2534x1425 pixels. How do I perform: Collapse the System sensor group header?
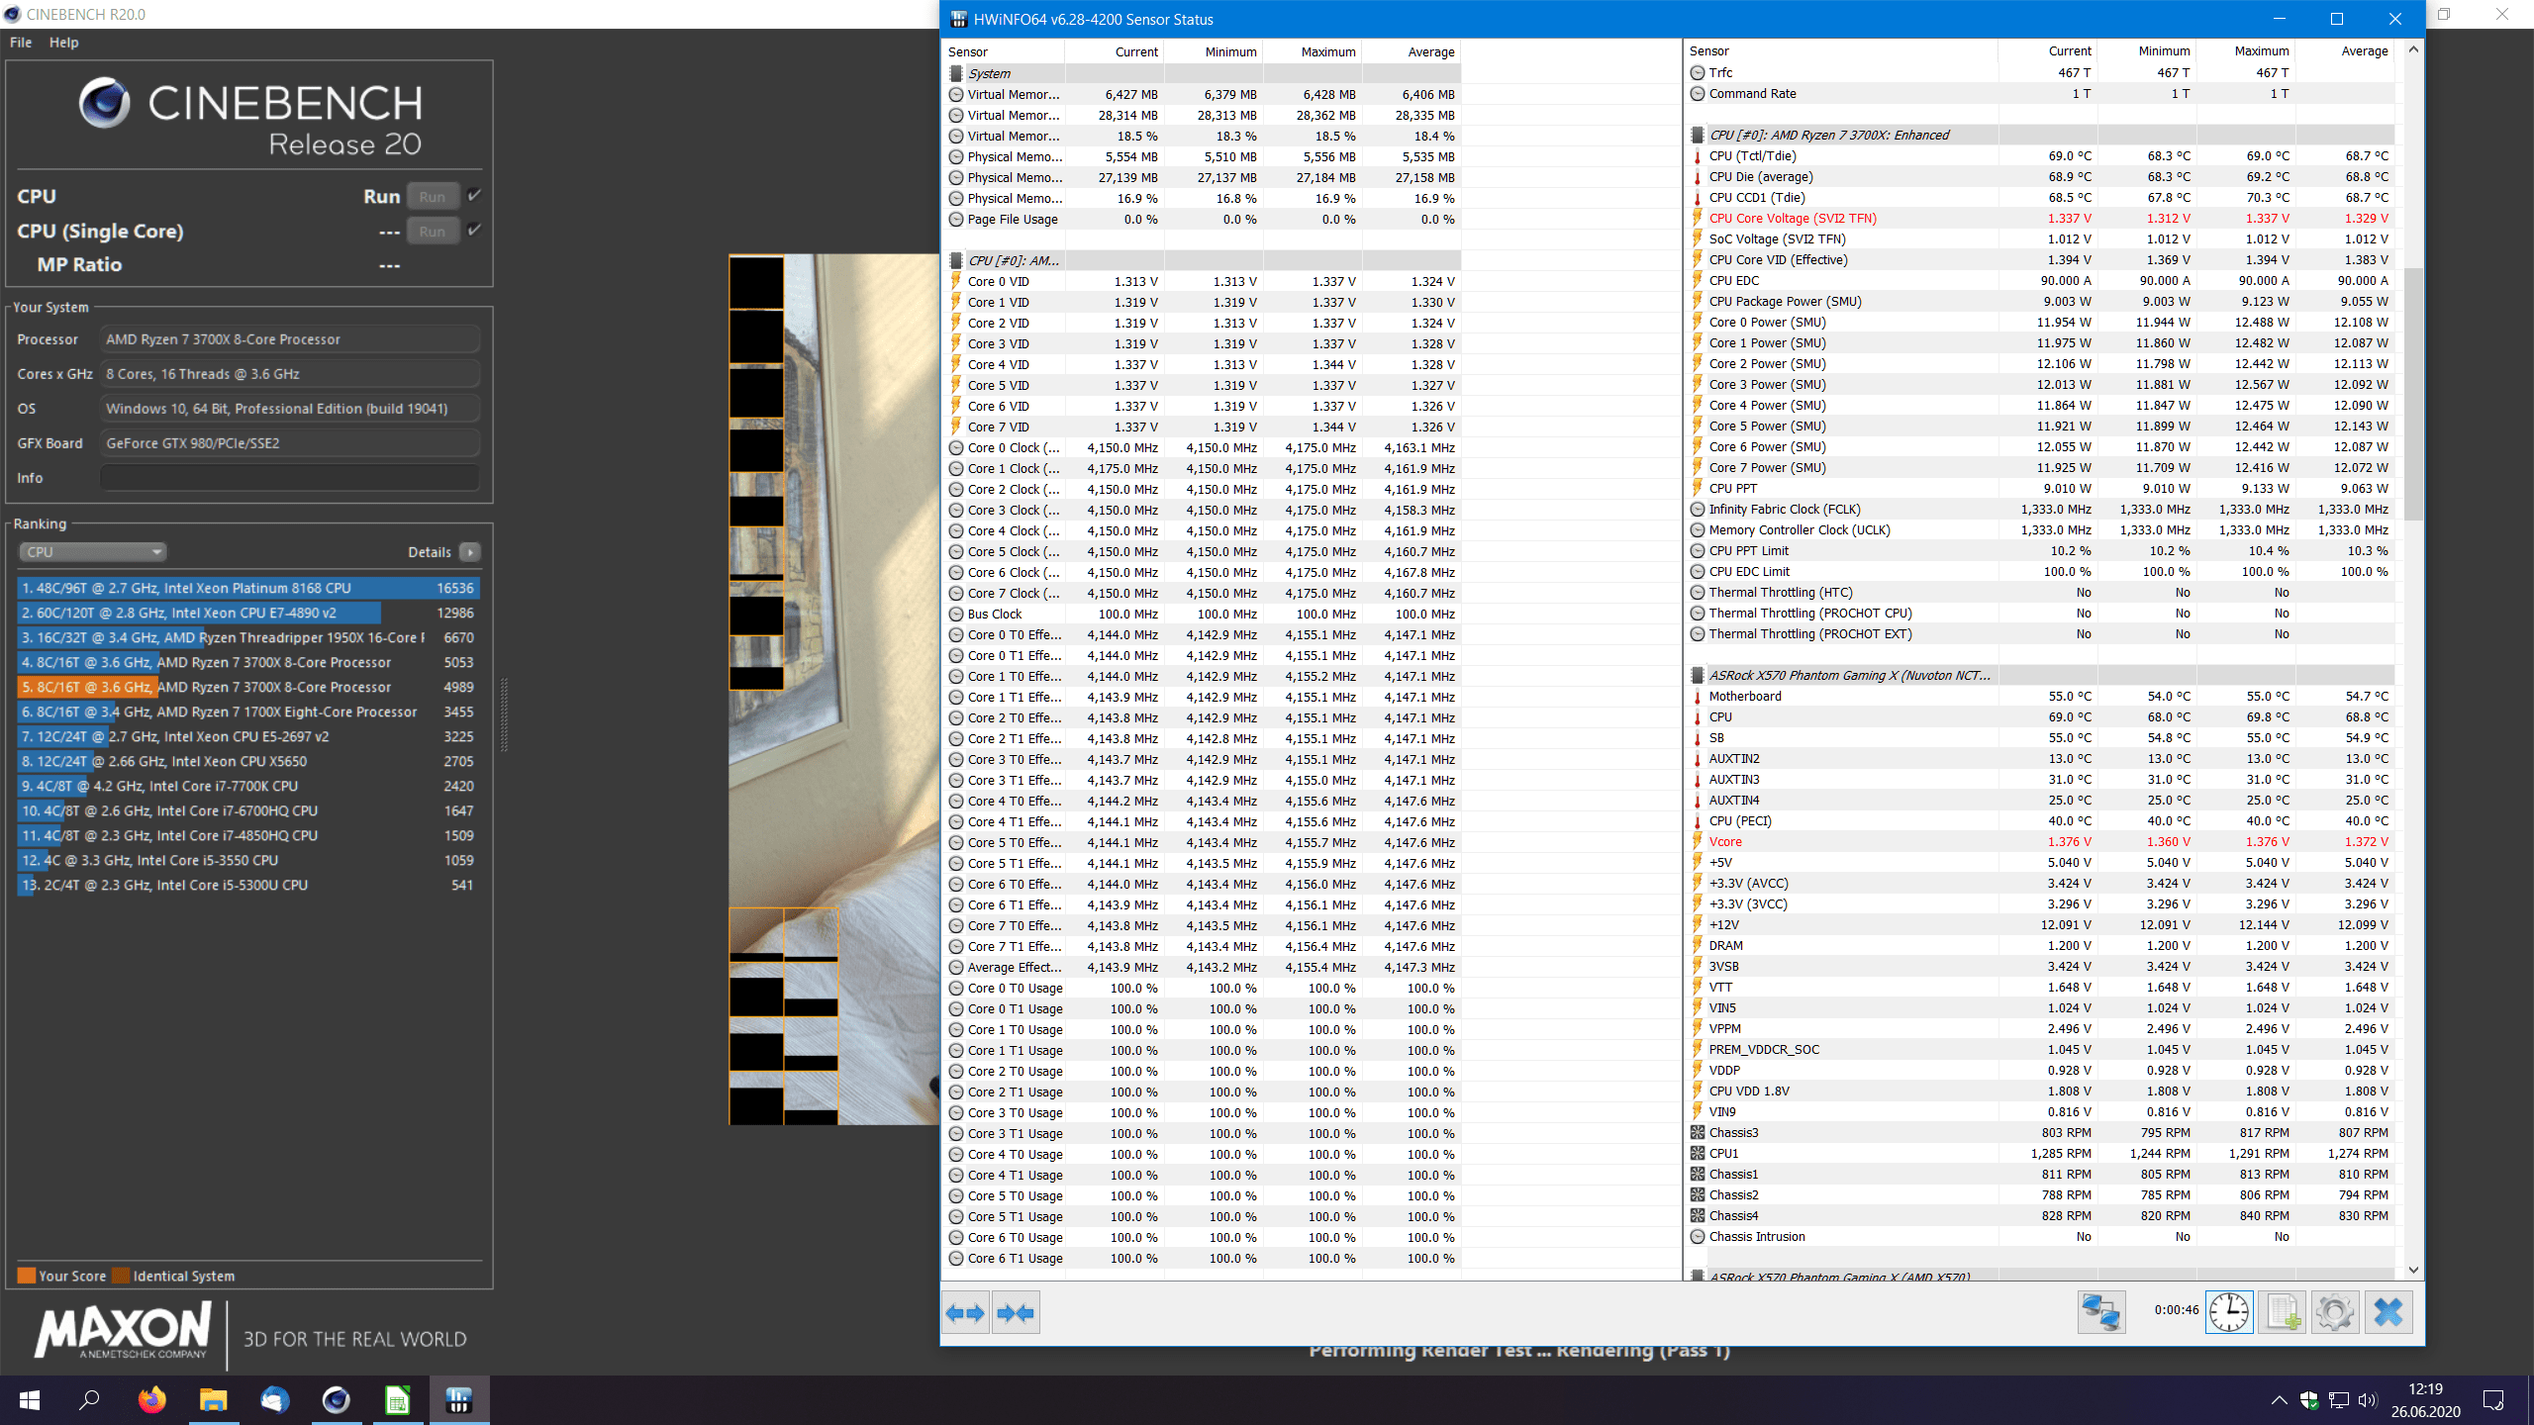tap(1203, 73)
